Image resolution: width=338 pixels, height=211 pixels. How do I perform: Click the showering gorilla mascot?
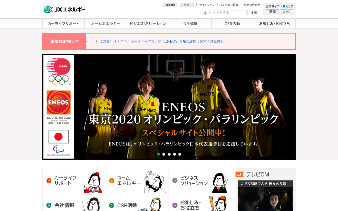tap(155, 182)
